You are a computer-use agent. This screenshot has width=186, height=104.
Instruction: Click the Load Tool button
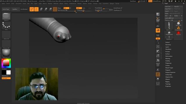169,6
